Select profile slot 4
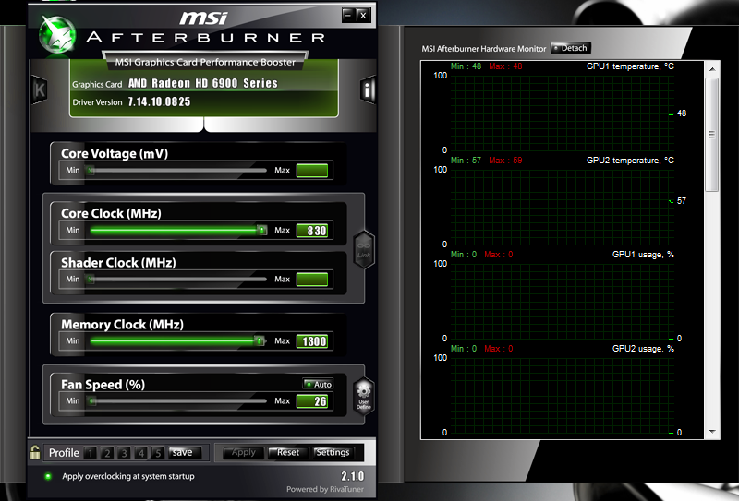 point(141,453)
